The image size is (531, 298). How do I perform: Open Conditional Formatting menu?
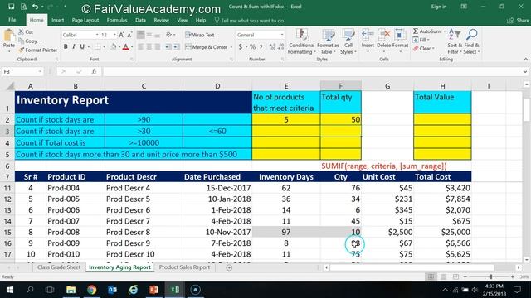(x=301, y=41)
